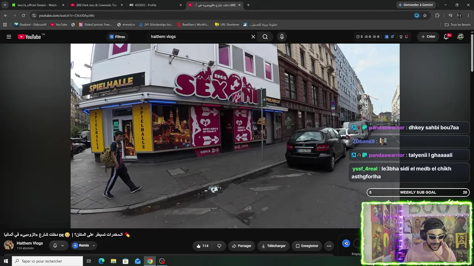Clear the search box with the X

pos(253,37)
